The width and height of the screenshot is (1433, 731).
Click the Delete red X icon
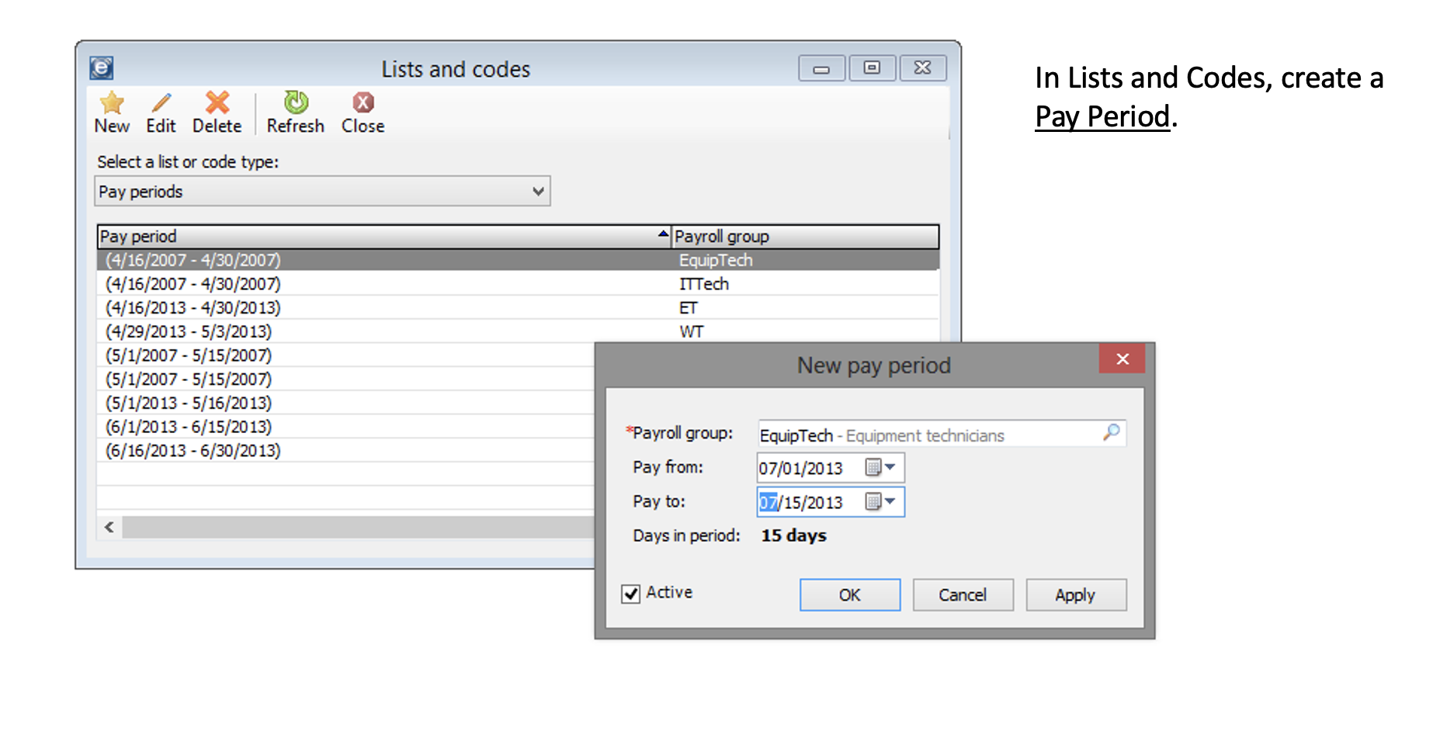pyautogui.click(x=217, y=102)
